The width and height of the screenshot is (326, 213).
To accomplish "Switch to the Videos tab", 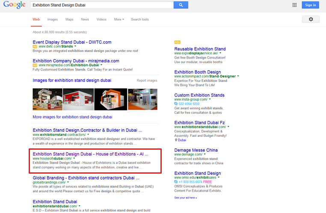I will point(101,19).
